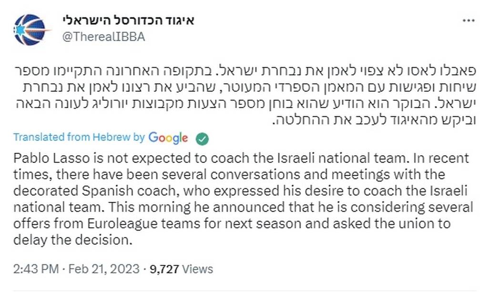Click the "Translated from Hebrew by" label

(x=79, y=138)
